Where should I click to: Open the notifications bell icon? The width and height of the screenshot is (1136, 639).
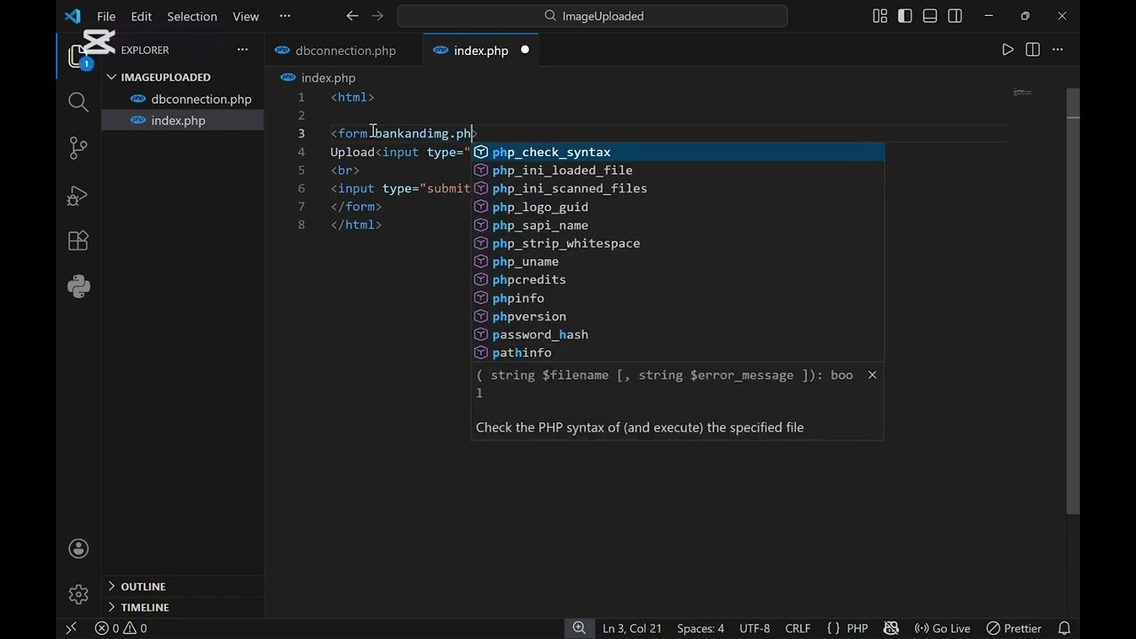[1063, 628]
